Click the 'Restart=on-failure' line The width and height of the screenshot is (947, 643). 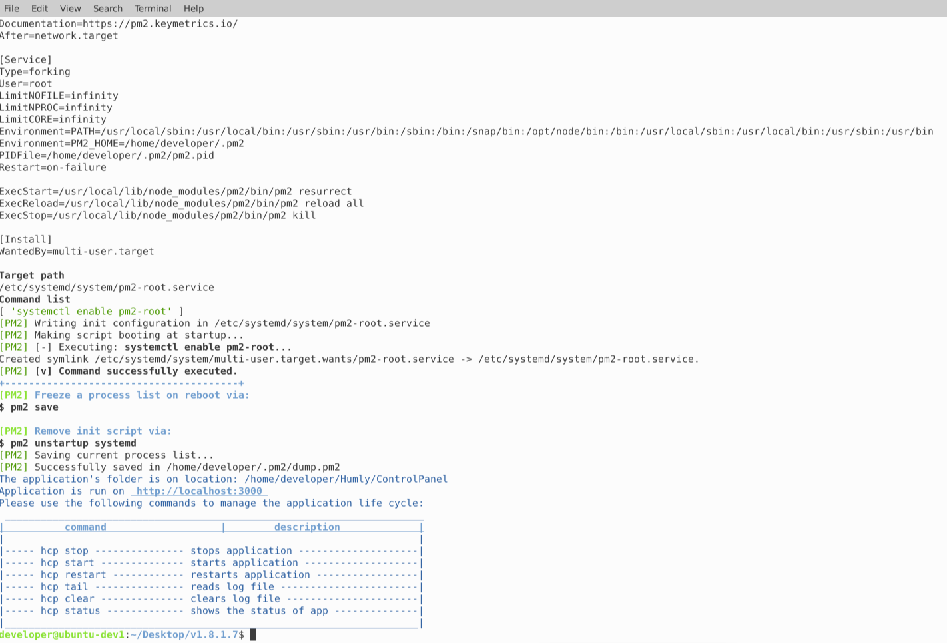pos(53,168)
